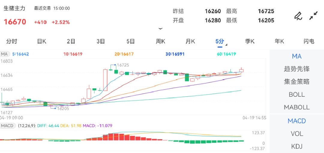This screenshot has width=324, height=153.
Task: Click the Y-axis label 16465
Action: pos(7,90)
